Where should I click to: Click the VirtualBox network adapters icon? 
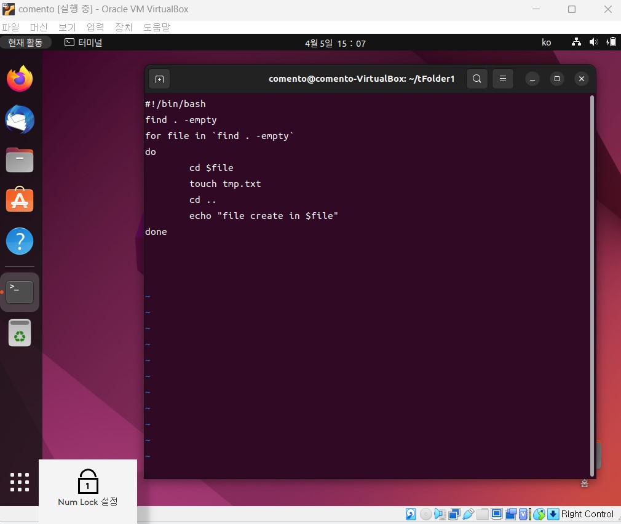[454, 514]
